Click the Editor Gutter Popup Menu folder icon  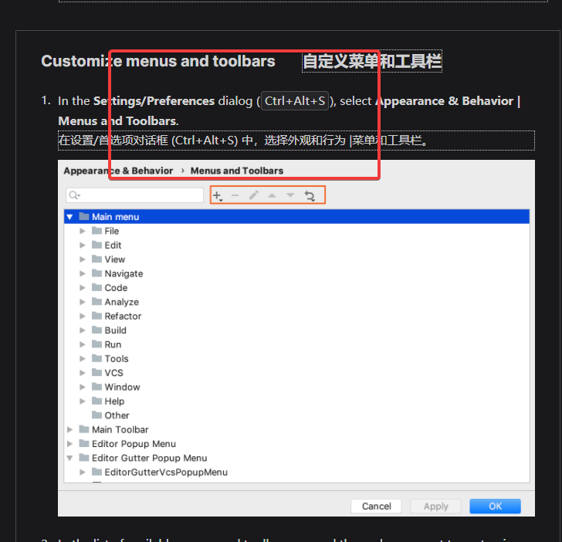pos(84,457)
